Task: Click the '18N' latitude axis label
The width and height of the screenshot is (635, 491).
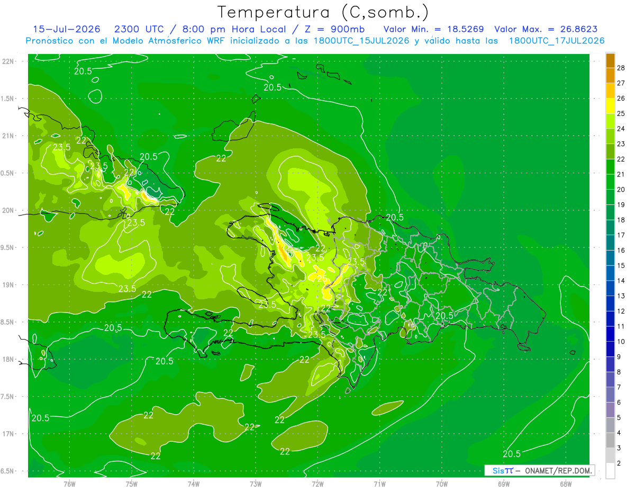Action: click(x=8, y=359)
